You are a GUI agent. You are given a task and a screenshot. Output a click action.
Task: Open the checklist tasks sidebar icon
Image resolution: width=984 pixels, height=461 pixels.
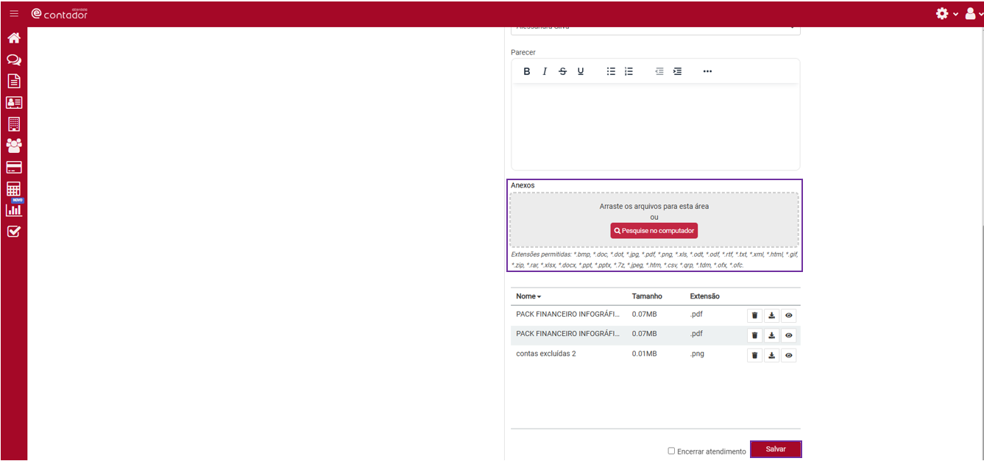click(13, 232)
